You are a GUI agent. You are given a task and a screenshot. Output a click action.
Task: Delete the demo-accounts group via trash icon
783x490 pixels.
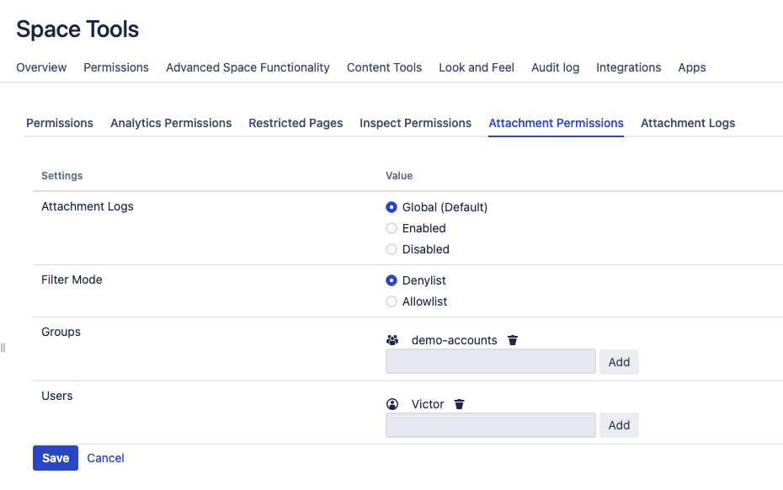(513, 340)
